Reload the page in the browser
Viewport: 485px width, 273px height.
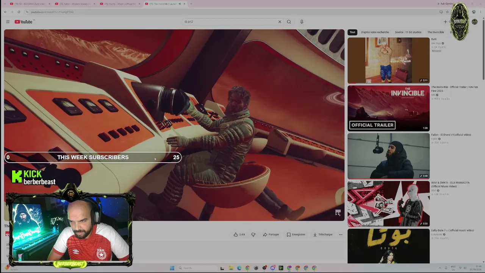(x=19, y=12)
